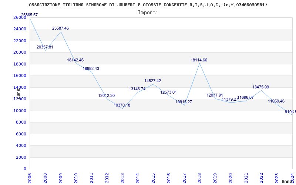296x185 pixels.
Task: Click the 11059.46 data label
Action: [276, 101]
